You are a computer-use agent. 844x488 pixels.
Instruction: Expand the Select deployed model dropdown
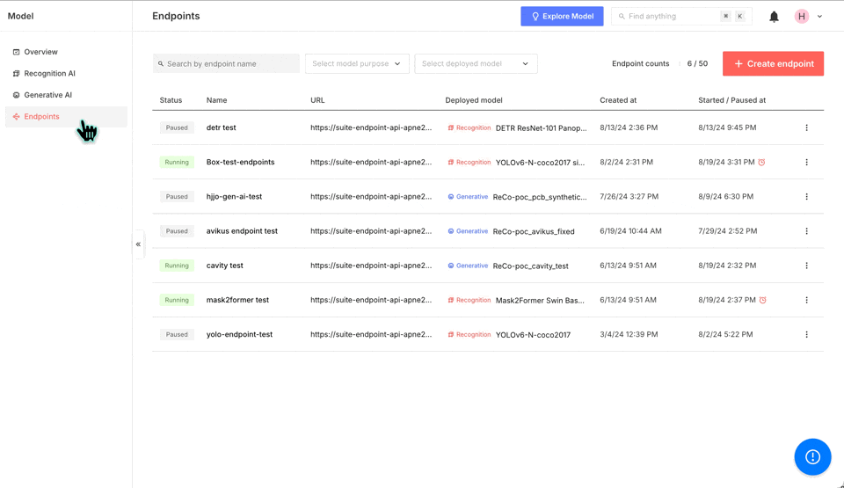coord(476,63)
